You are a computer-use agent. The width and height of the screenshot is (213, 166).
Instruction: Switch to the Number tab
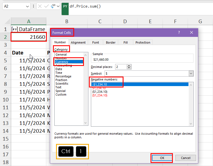tap(60, 42)
